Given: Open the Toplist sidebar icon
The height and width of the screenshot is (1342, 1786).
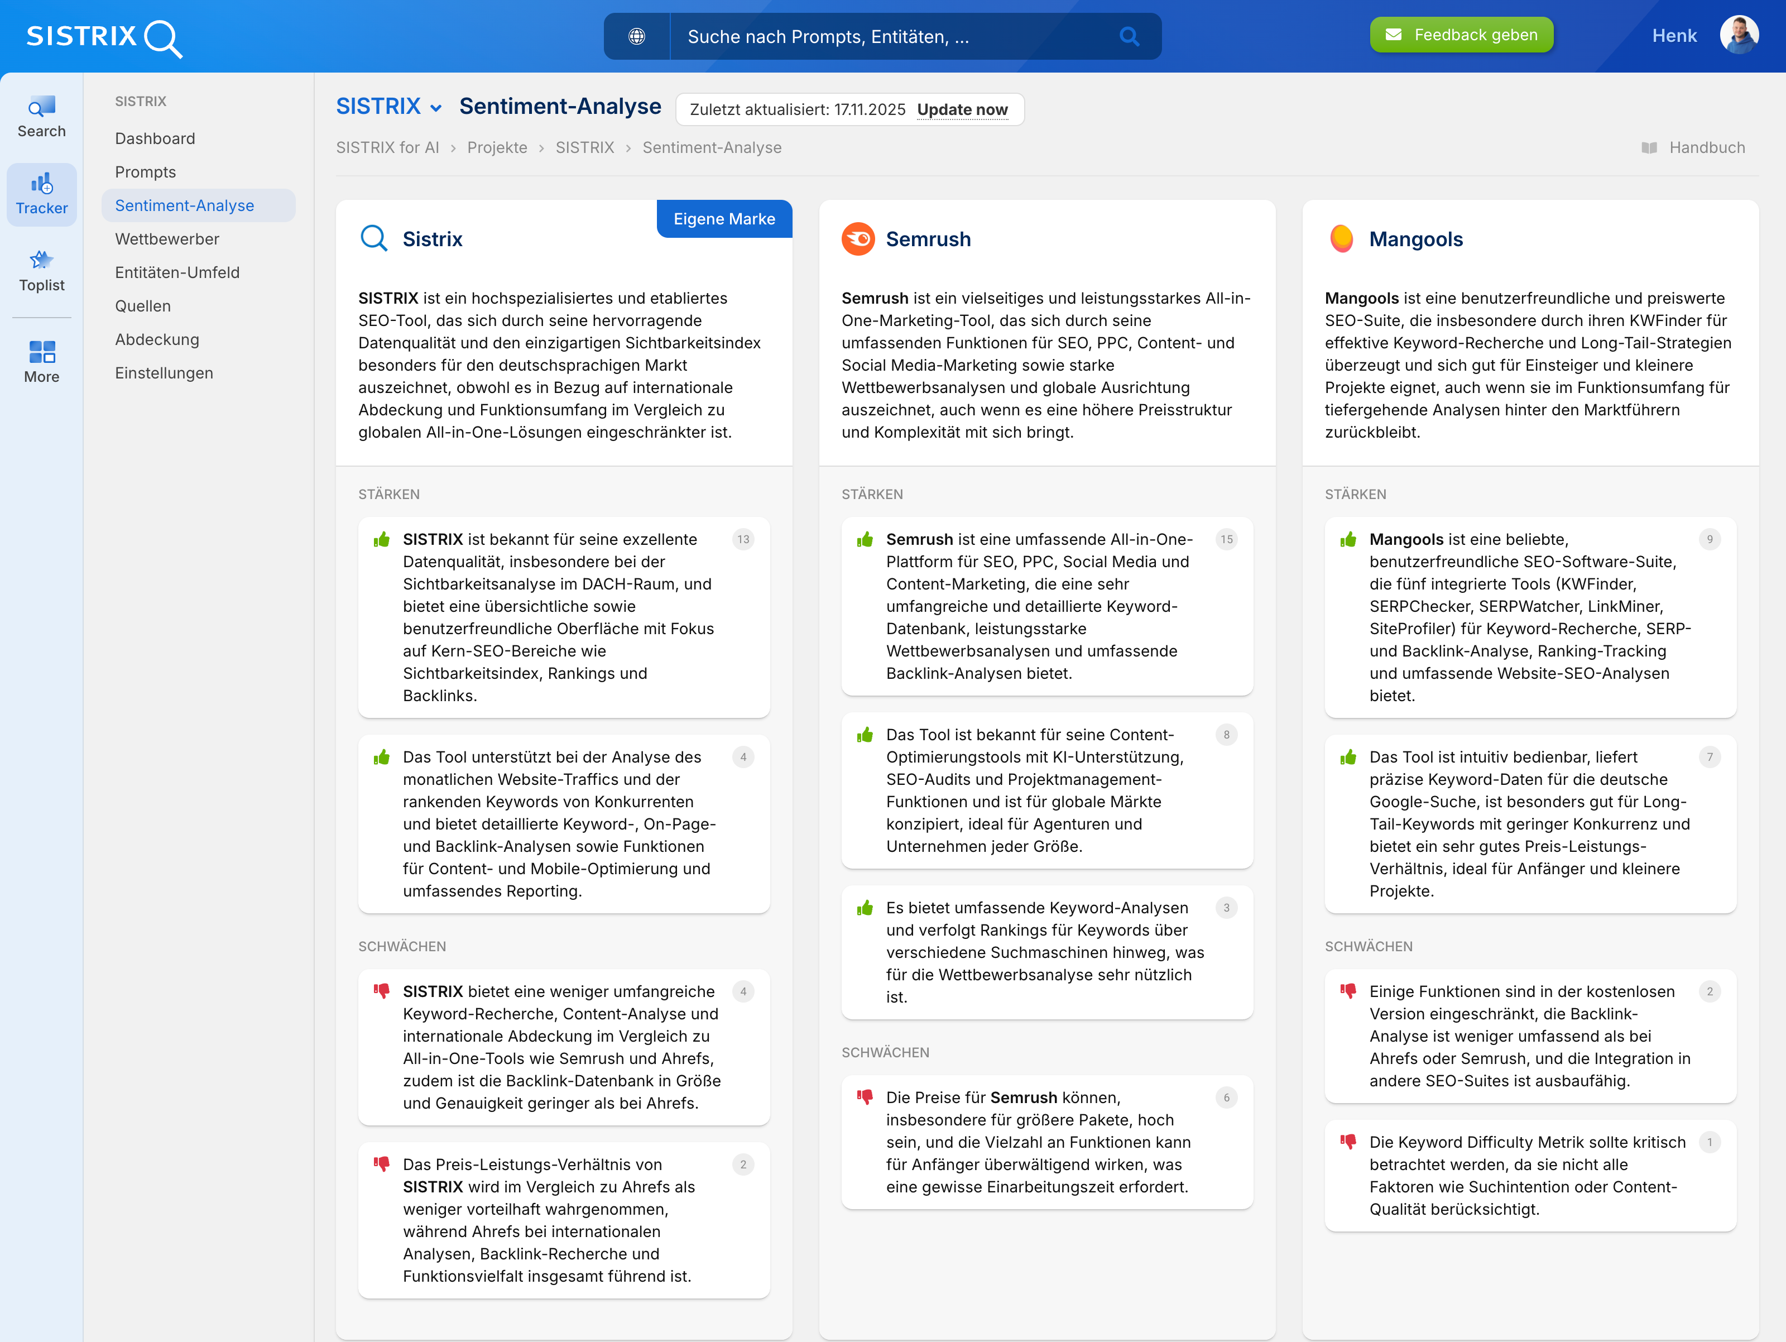Looking at the screenshot, I should click(41, 271).
